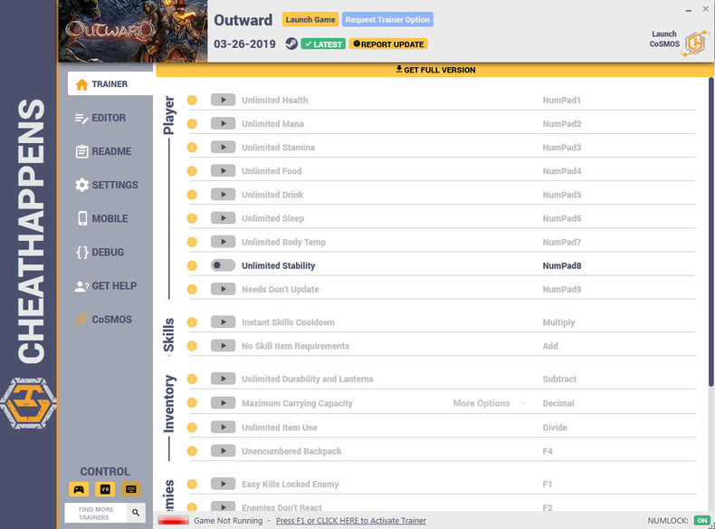Click the info icon beside Unlimited Food
Viewport: 715px width, 529px height.
192,171
